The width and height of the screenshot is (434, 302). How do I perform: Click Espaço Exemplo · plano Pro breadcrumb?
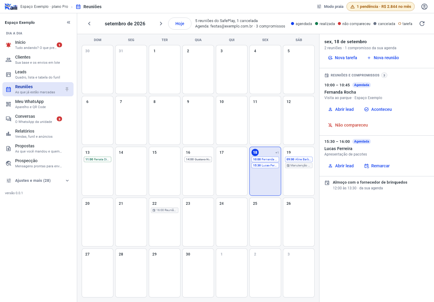coord(44,7)
